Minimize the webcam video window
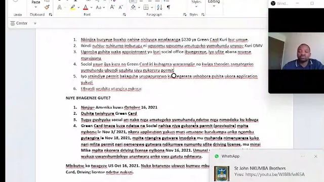This screenshot has width=324, height=182. coord(297,4)
